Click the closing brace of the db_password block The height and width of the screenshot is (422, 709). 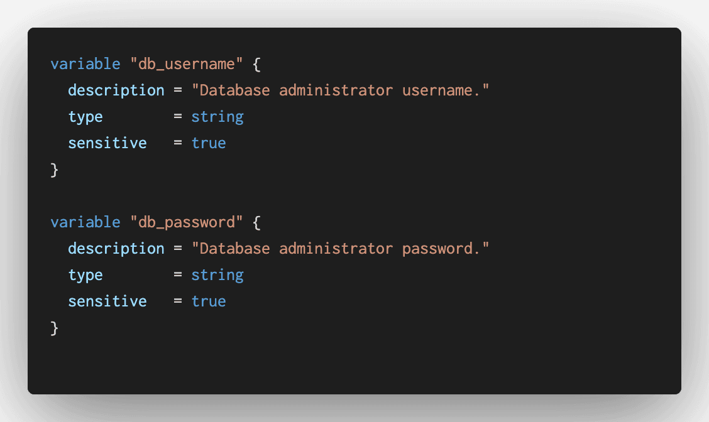54,328
